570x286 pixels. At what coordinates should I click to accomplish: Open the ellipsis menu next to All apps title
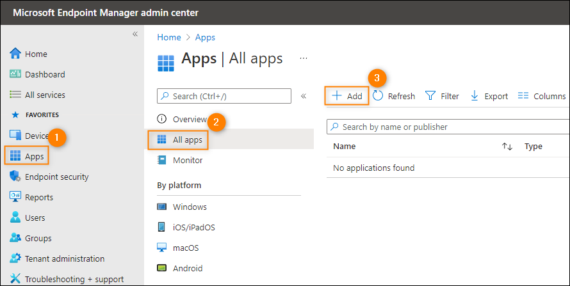click(x=304, y=58)
